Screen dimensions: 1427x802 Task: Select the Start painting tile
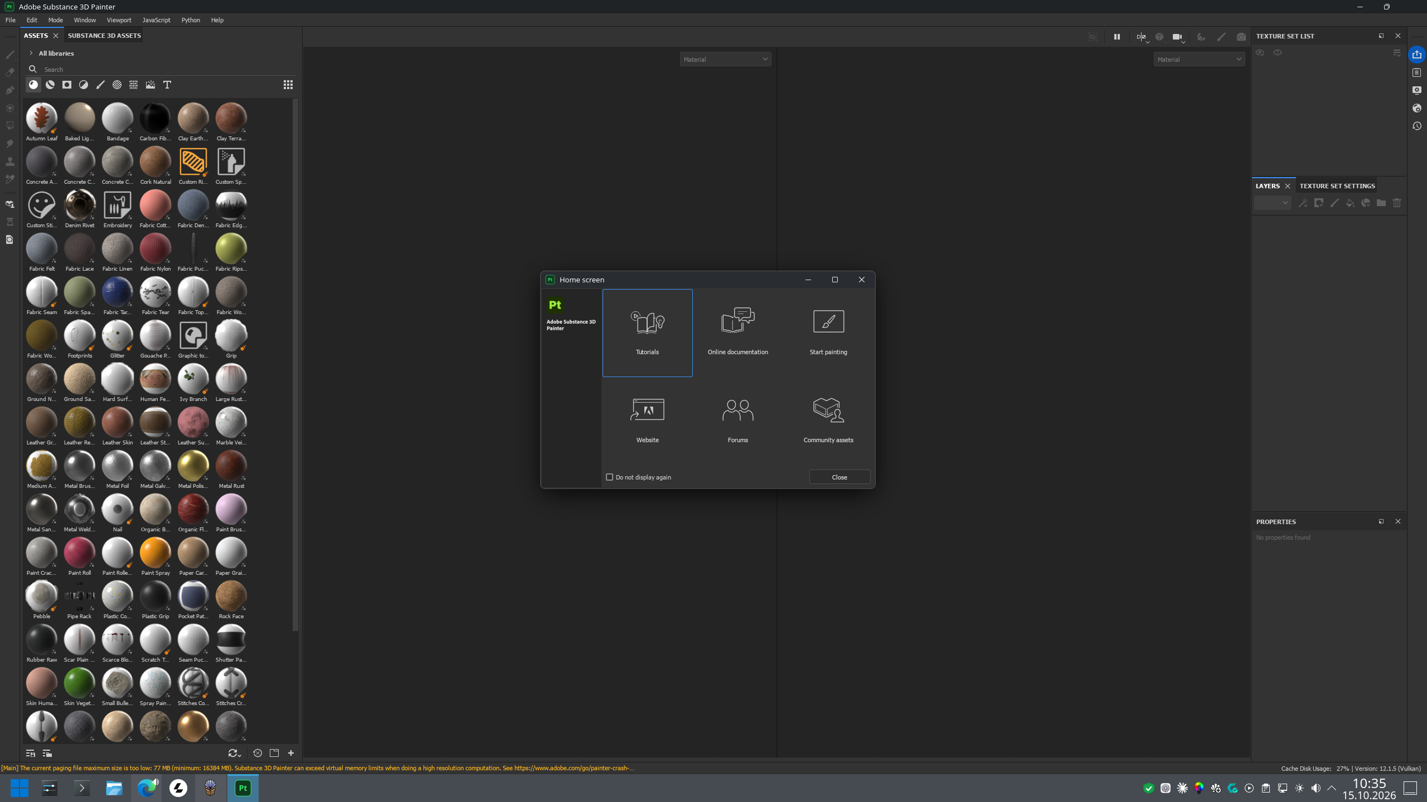pyautogui.click(x=828, y=332)
